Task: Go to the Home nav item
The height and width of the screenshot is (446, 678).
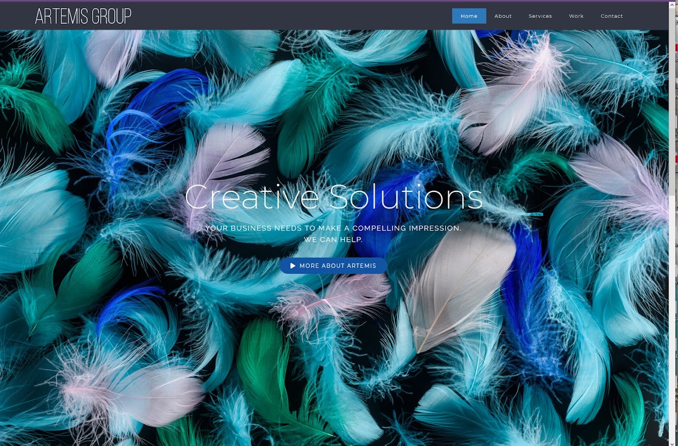Action: coord(469,16)
